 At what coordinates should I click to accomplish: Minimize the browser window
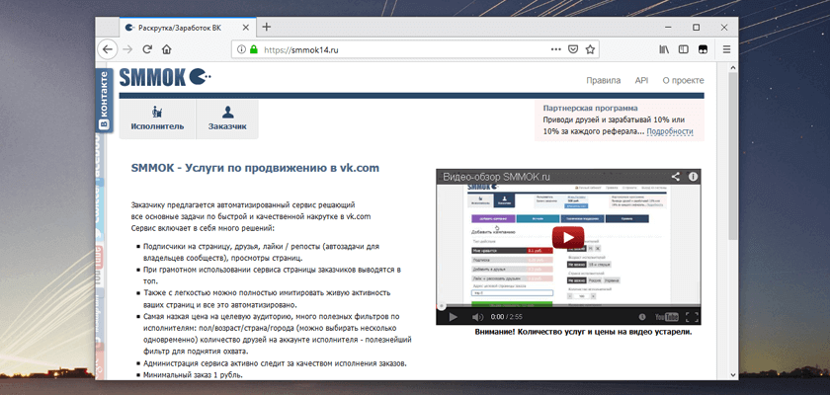[x=669, y=27]
